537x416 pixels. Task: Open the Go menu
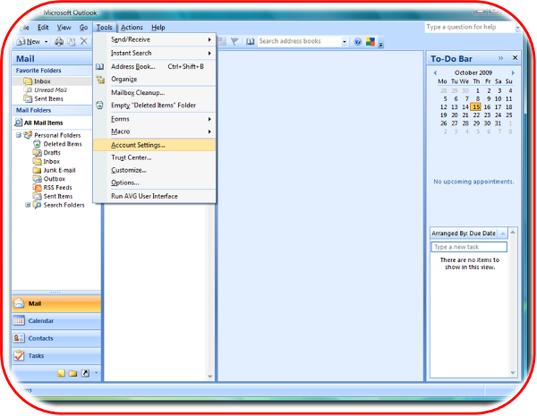click(83, 28)
